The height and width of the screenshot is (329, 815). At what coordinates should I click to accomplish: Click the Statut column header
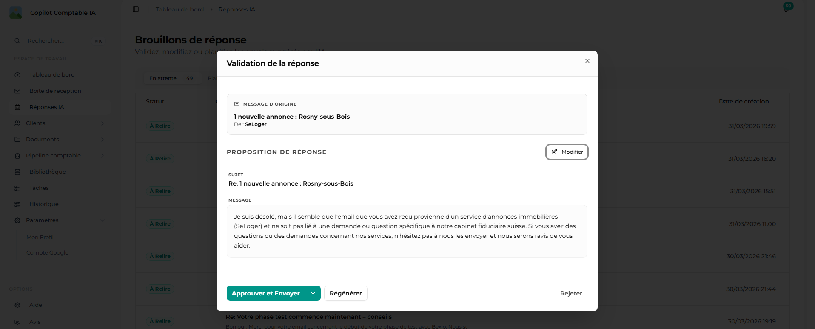(155, 101)
